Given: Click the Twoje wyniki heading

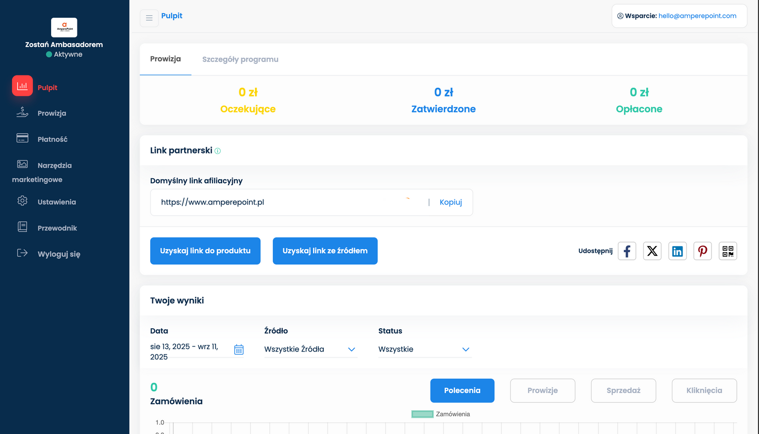Looking at the screenshot, I should coord(177,300).
